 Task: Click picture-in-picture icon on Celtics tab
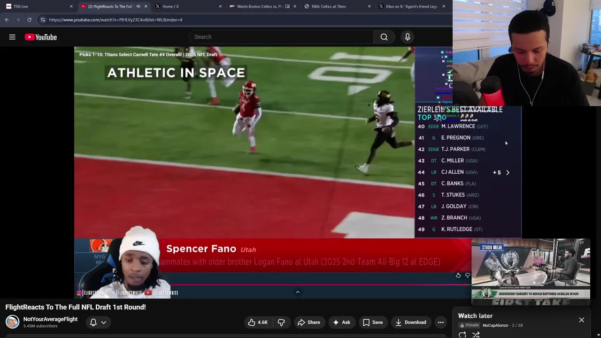[287, 7]
